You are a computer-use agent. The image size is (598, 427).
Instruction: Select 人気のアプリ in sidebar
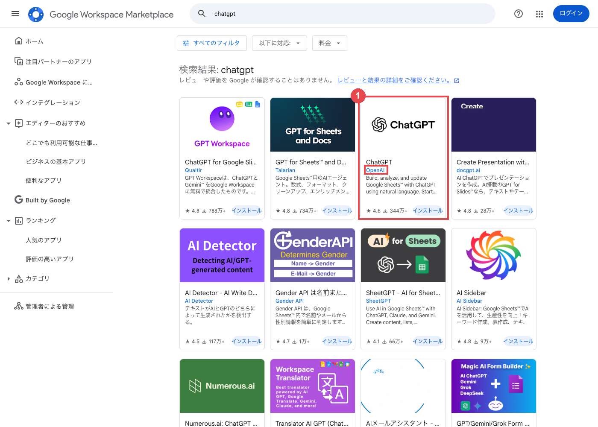point(44,240)
